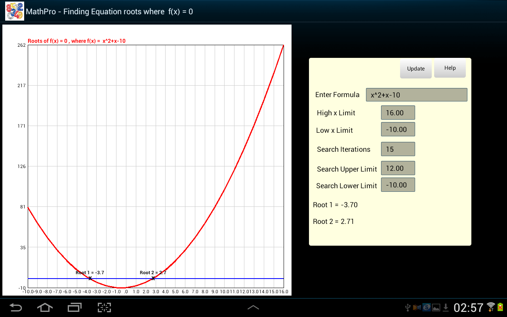Capture the screen with the screenshot icon
The width and height of the screenshot is (507, 317).
click(x=104, y=307)
